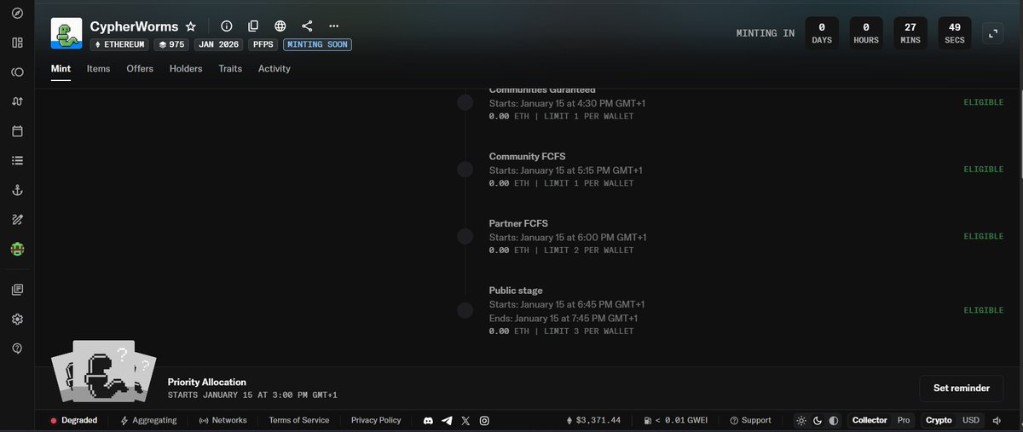Switch to the Items tab
Screen dimensions: 1023x432
click(98, 68)
